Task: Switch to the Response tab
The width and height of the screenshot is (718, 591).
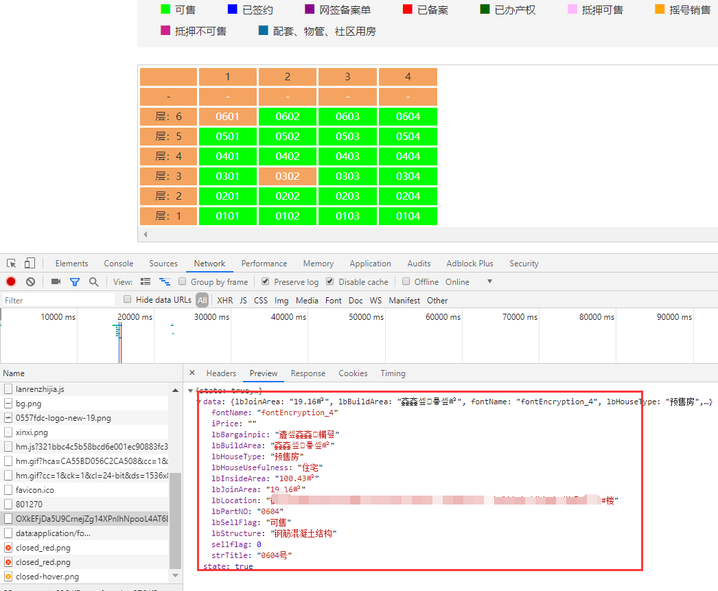Action: tap(308, 373)
